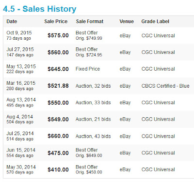Click the Aug 4, 2014 date
Viewport: 194px width, 185px height.
pos(19,117)
